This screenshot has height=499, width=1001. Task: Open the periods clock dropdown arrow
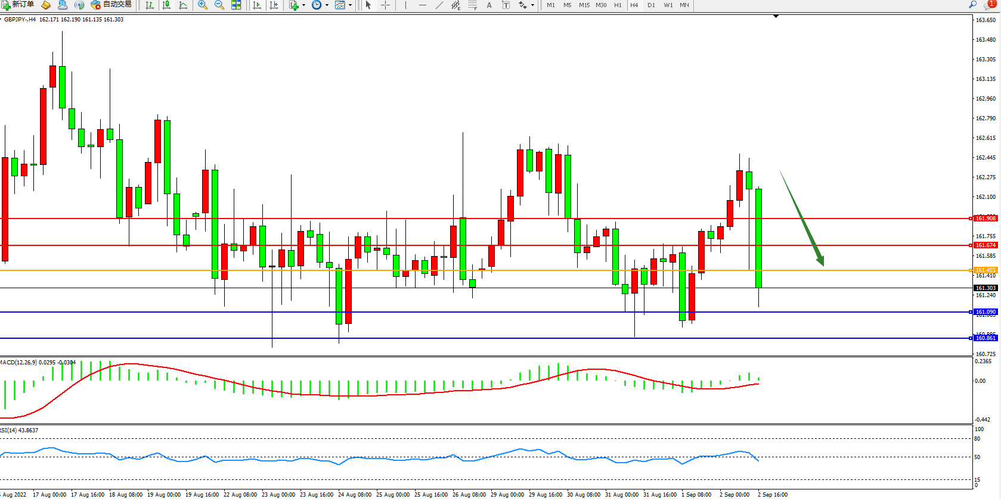pyautogui.click(x=327, y=5)
